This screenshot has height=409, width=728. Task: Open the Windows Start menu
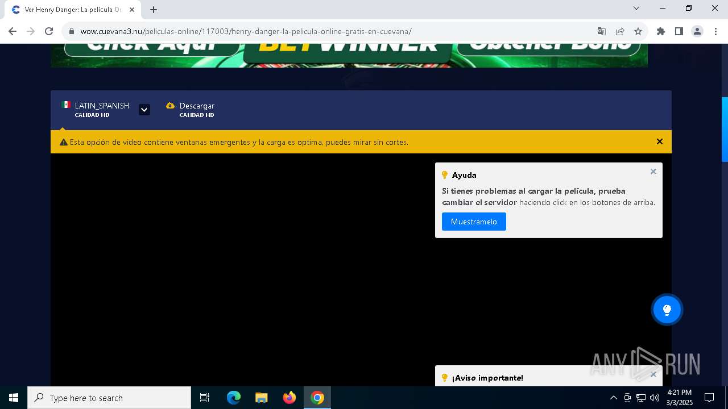14,398
